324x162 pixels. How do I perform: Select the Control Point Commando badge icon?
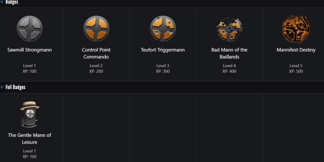click(96, 29)
